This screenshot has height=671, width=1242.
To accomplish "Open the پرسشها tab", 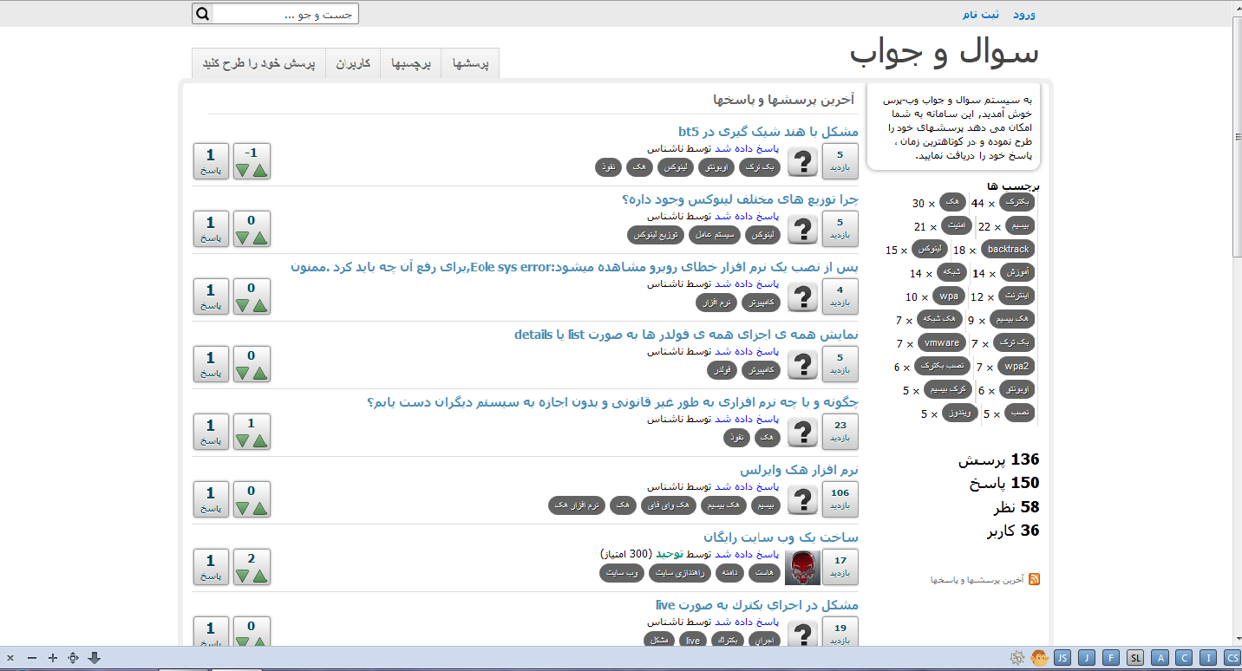I will click(x=470, y=64).
